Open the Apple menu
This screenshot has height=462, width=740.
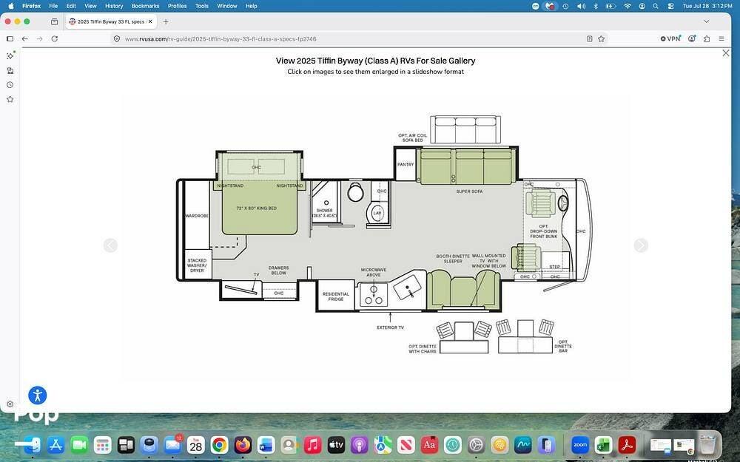coord(11,6)
